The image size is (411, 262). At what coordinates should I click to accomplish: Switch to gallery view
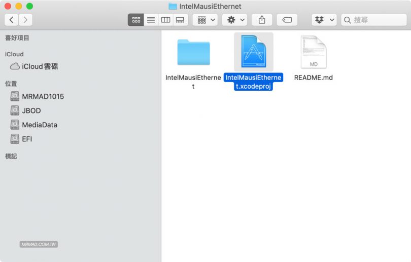click(180, 20)
